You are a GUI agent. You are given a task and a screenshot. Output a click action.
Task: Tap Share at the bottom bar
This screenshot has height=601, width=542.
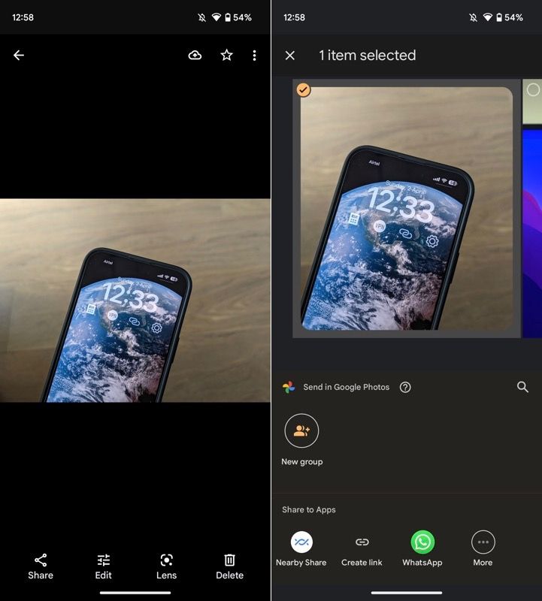tap(41, 566)
